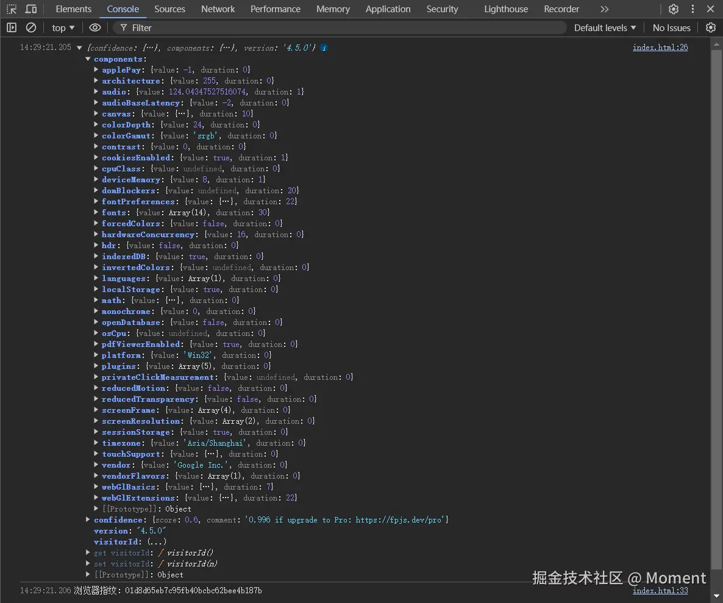
Task: Click the scrollbar down arrow
Action: (716, 596)
